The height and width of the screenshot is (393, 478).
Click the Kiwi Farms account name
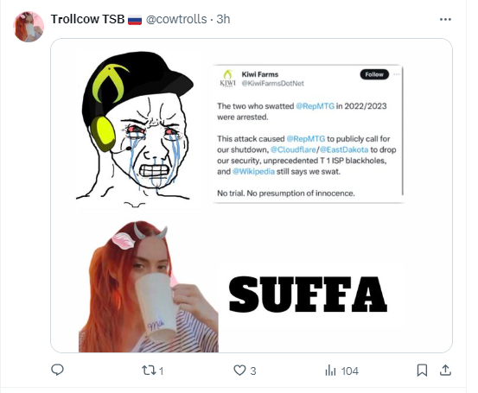[x=259, y=74]
